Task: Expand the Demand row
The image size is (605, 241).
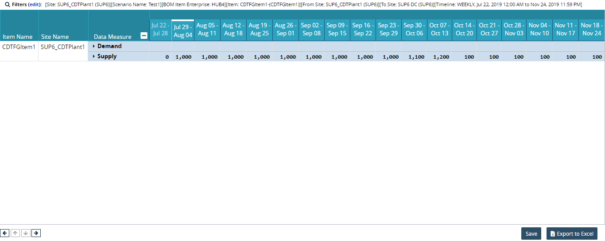Action: [x=94, y=46]
